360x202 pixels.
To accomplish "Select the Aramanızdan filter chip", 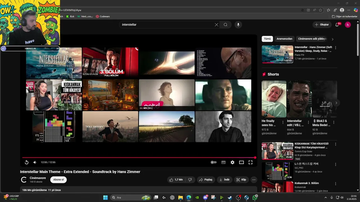I will pos(284,39).
